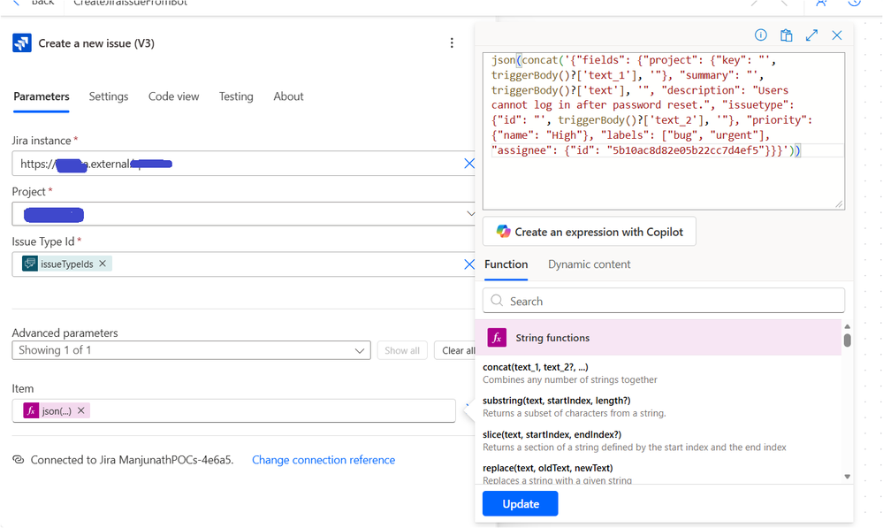883x528 pixels.
Task: Switch to the Dynamic content tab
Action: point(589,264)
